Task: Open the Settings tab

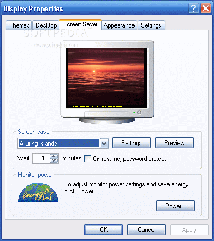Action: point(151,25)
